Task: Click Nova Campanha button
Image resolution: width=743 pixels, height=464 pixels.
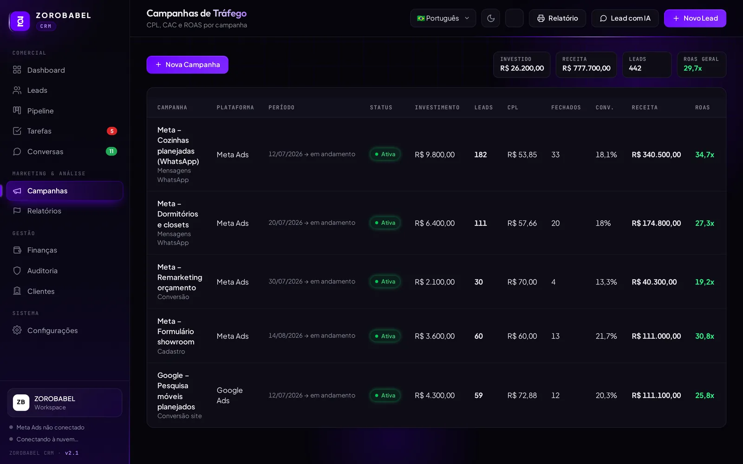Action: 187,64
